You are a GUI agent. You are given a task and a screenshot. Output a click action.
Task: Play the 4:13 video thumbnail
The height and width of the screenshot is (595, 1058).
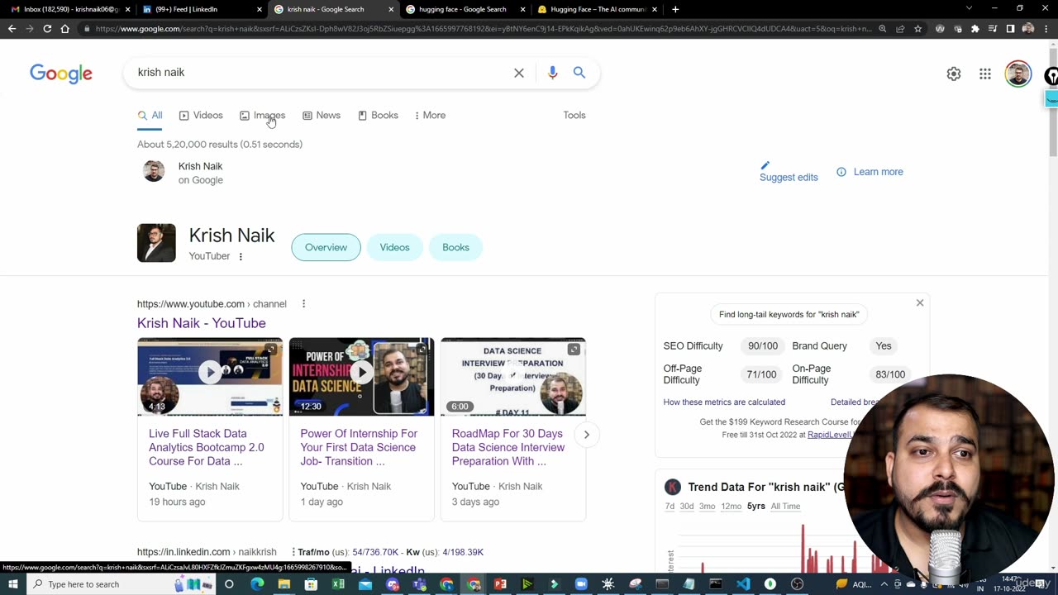point(210,376)
